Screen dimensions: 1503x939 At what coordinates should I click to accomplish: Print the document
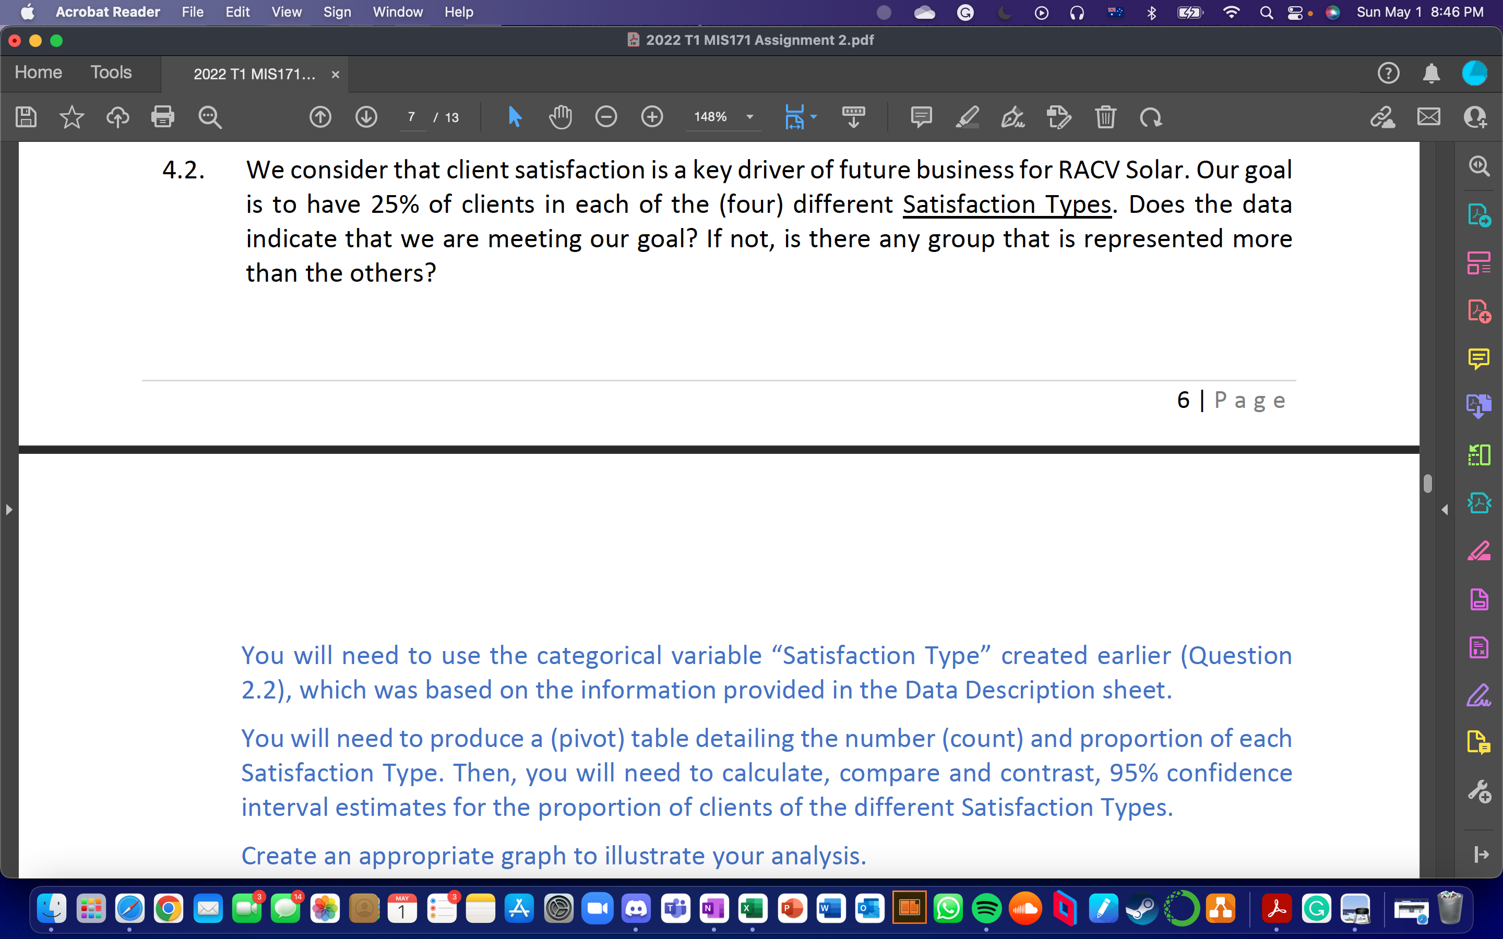163,117
